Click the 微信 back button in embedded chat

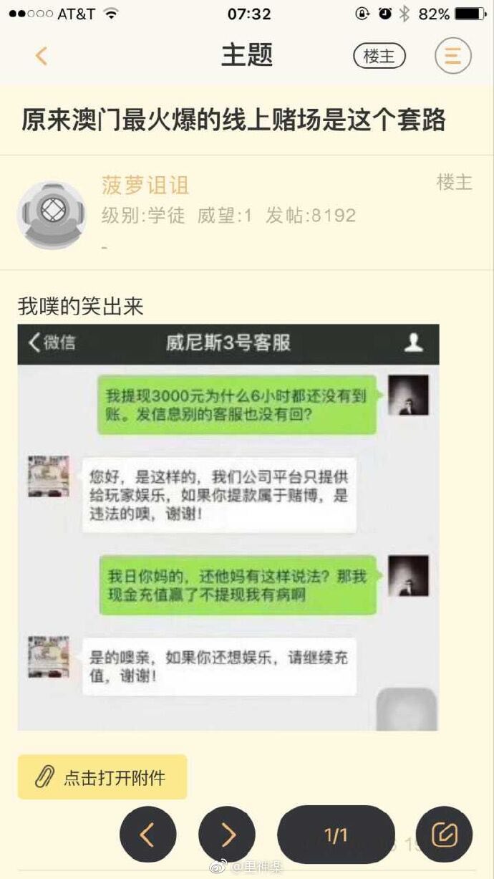tap(52, 342)
